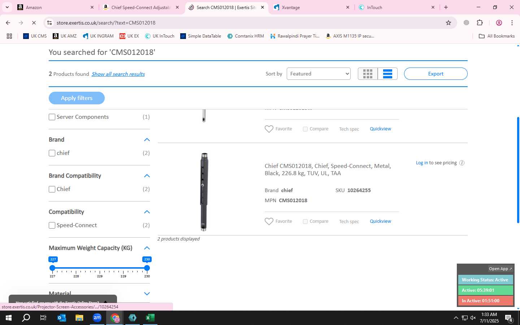The image size is (520, 325).
Task: Open Windows taskbar search
Action: (x=26, y=318)
